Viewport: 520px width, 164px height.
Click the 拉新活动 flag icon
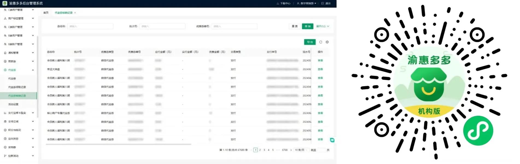click(5, 156)
